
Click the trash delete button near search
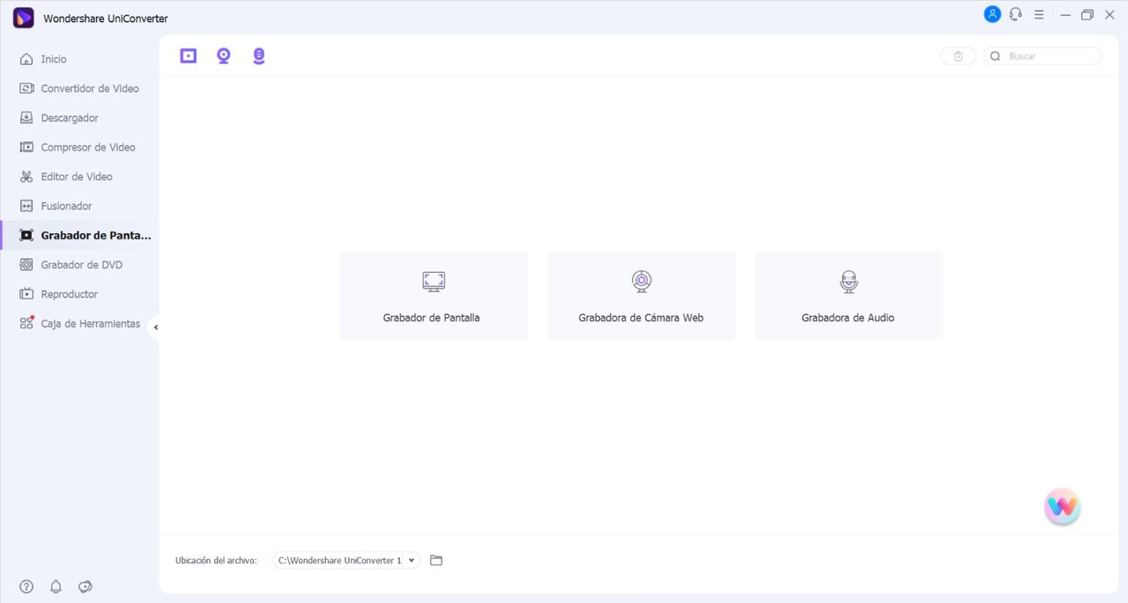pos(958,56)
